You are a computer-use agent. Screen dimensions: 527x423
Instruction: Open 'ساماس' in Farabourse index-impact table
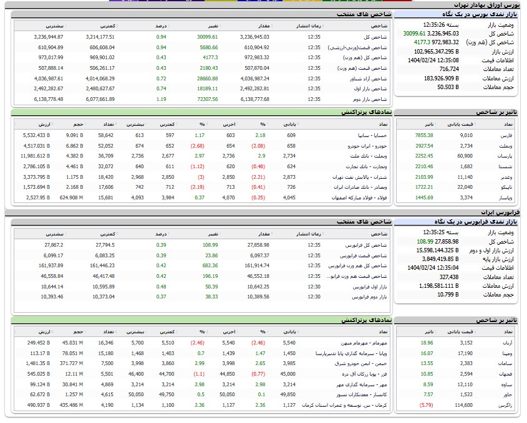click(x=506, y=364)
